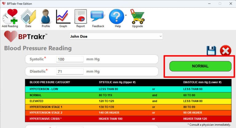Open the Report toolbar icon
The image size is (236, 128).
pos(81,17)
